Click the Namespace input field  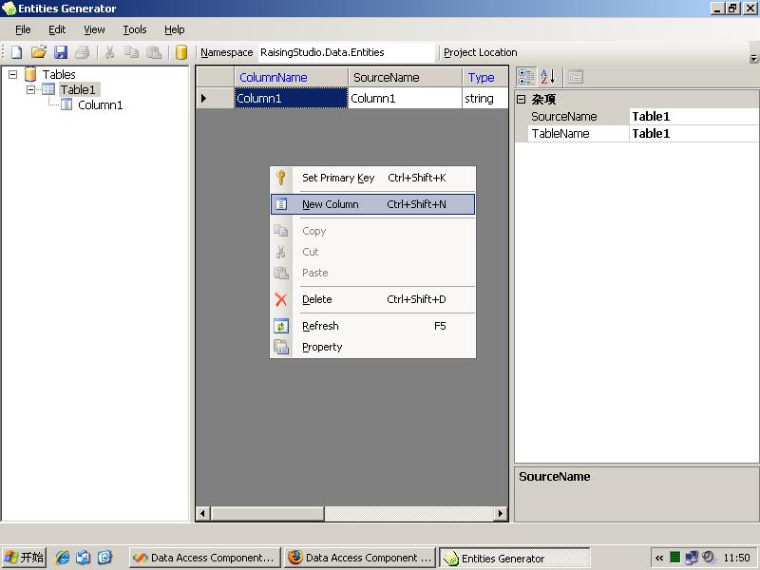tap(346, 53)
